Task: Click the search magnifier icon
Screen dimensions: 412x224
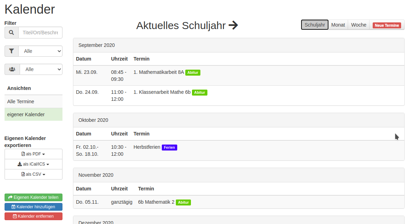Action: 12,33
